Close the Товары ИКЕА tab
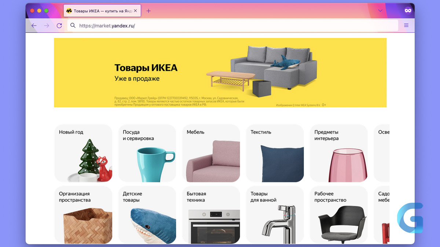The width and height of the screenshot is (440, 247). click(x=135, y=11)
